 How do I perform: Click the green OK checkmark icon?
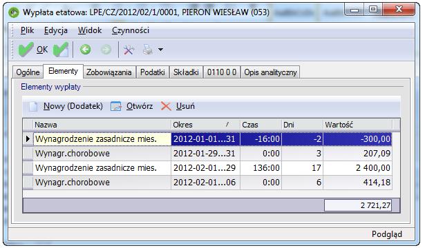[x=26, y=50]
